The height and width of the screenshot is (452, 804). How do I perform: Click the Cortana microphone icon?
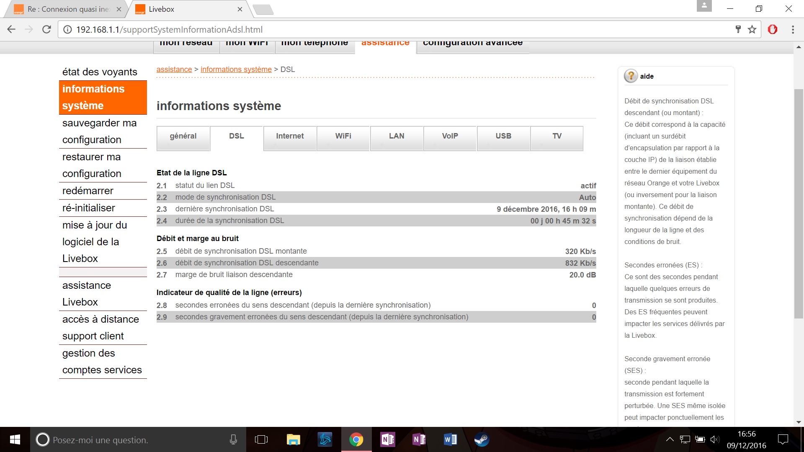[x=233, y=439]
